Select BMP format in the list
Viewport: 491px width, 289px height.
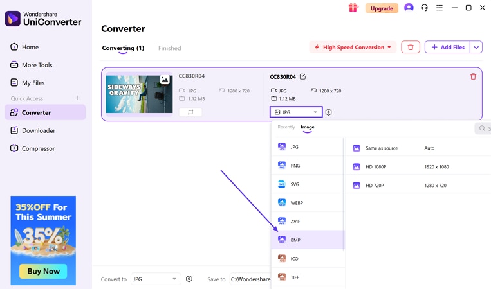[308, 240]
